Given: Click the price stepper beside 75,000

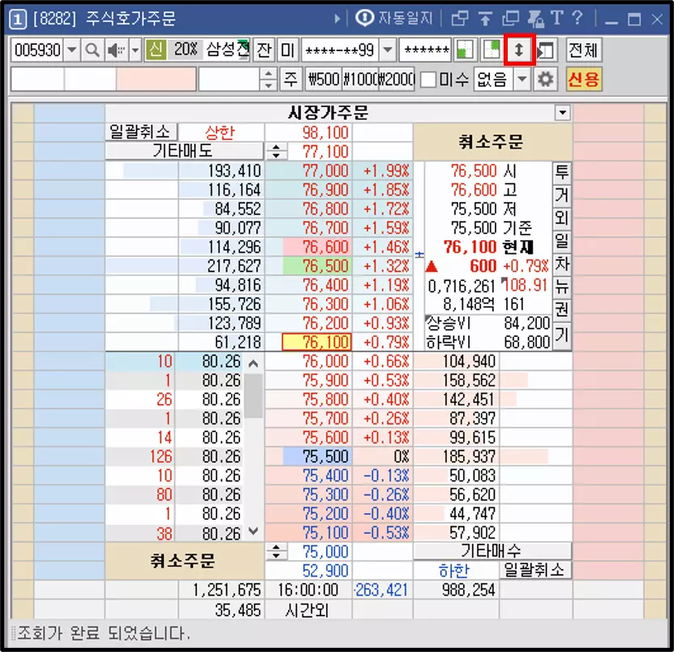Looking at the screenshot, I should [276, 552].
